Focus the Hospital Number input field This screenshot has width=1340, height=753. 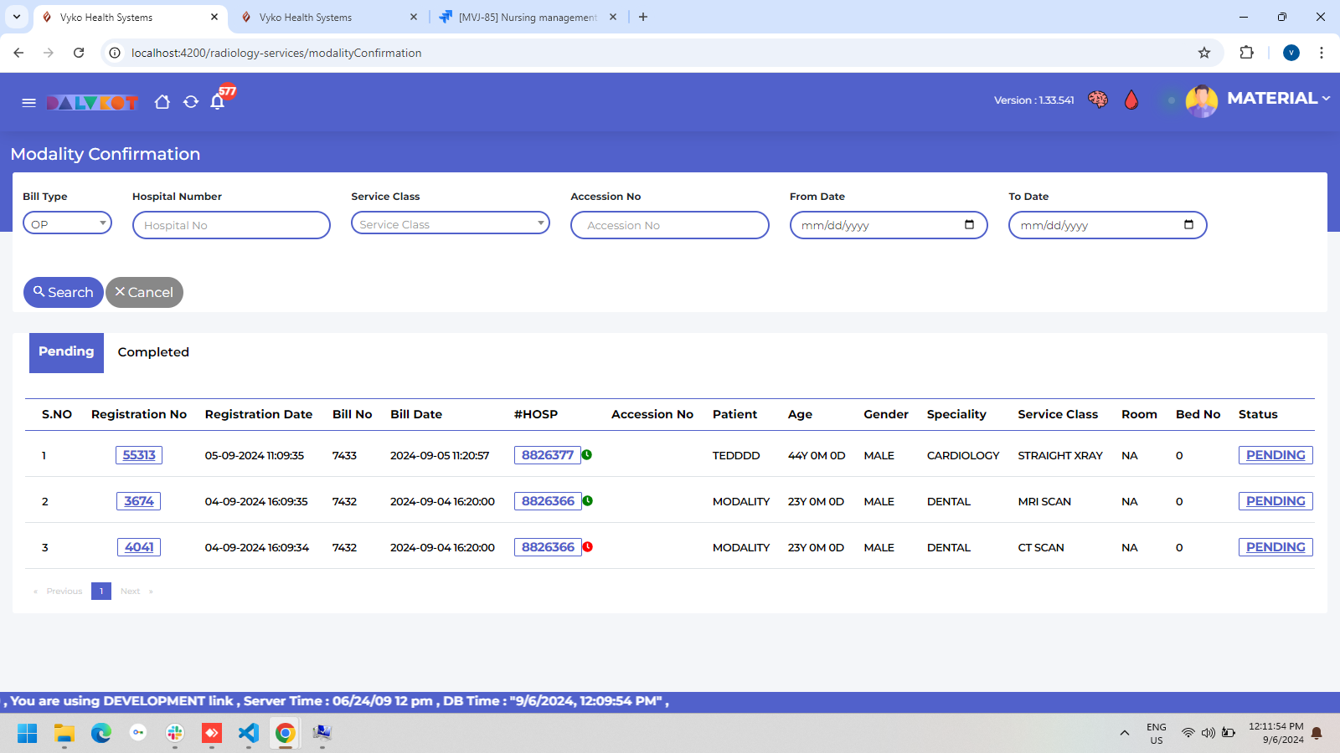click(231, 225)
